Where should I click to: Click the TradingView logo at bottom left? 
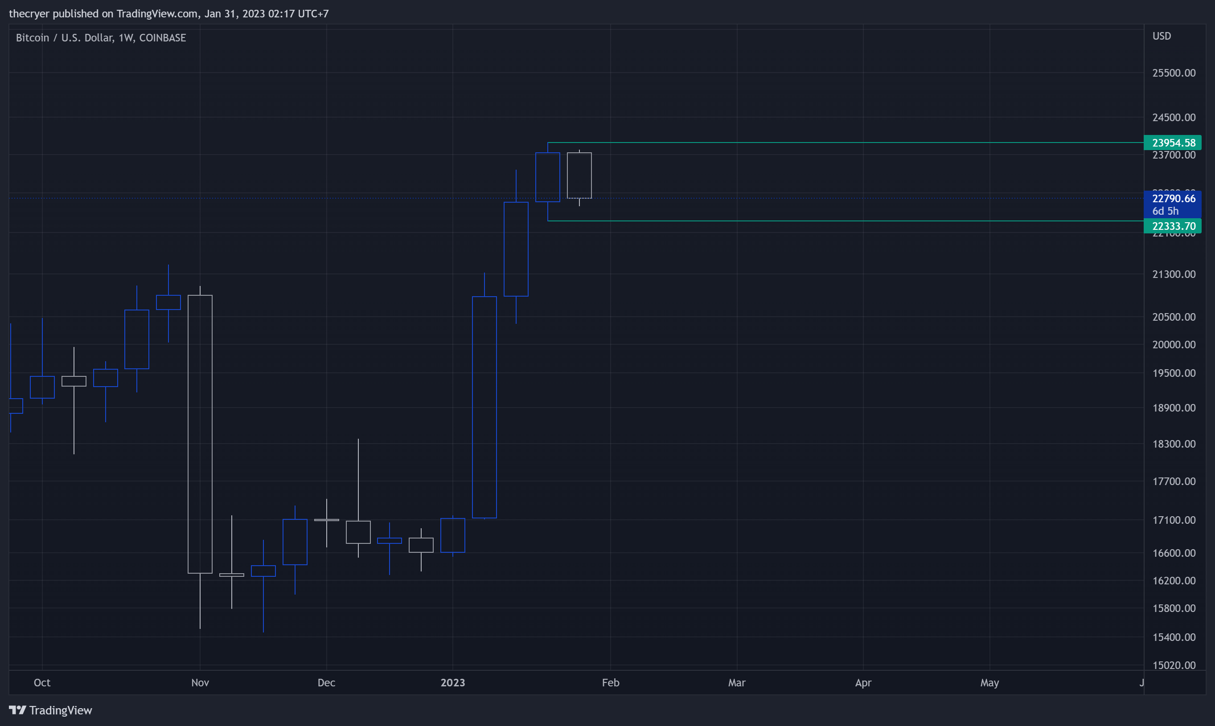click(x=50, y=710)
